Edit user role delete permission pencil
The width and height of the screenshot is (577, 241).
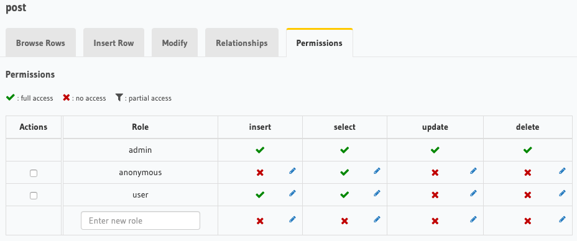tap(562, 193)
